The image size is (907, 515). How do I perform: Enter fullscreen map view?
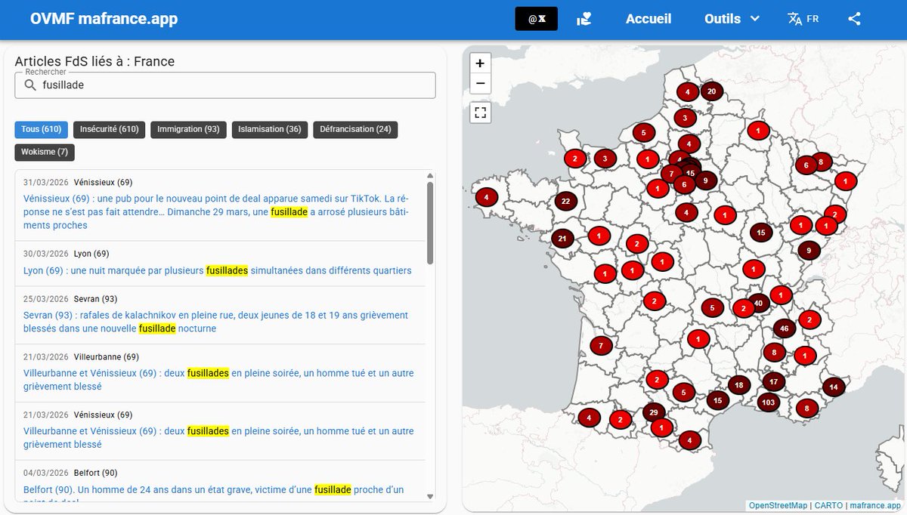480,112
